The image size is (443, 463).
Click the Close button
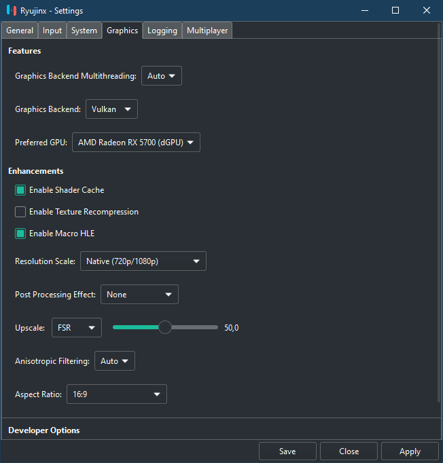tap(349, 451)
